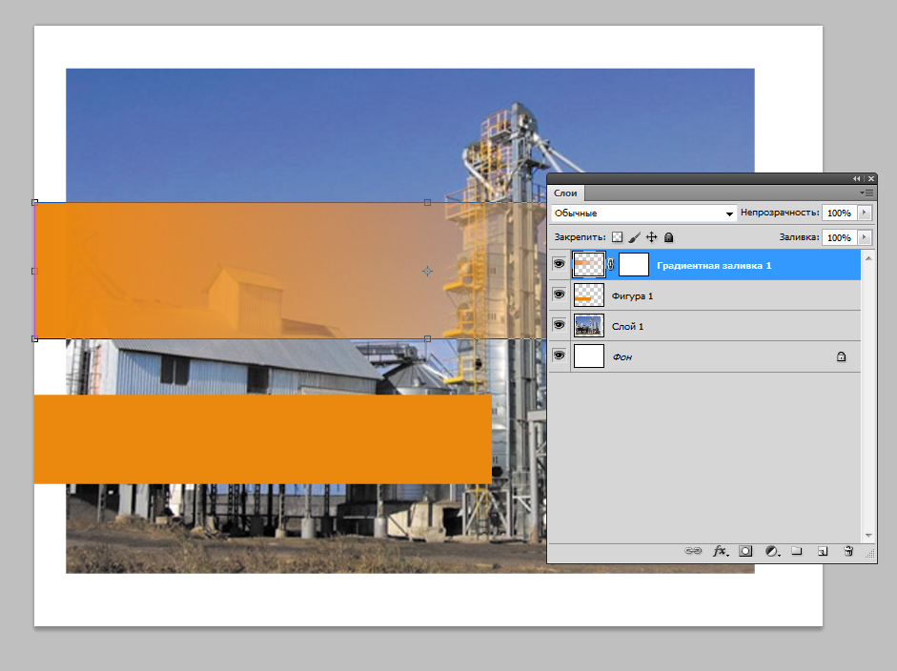Toggle visibility of the Фон layer

(x=559, y=356)
